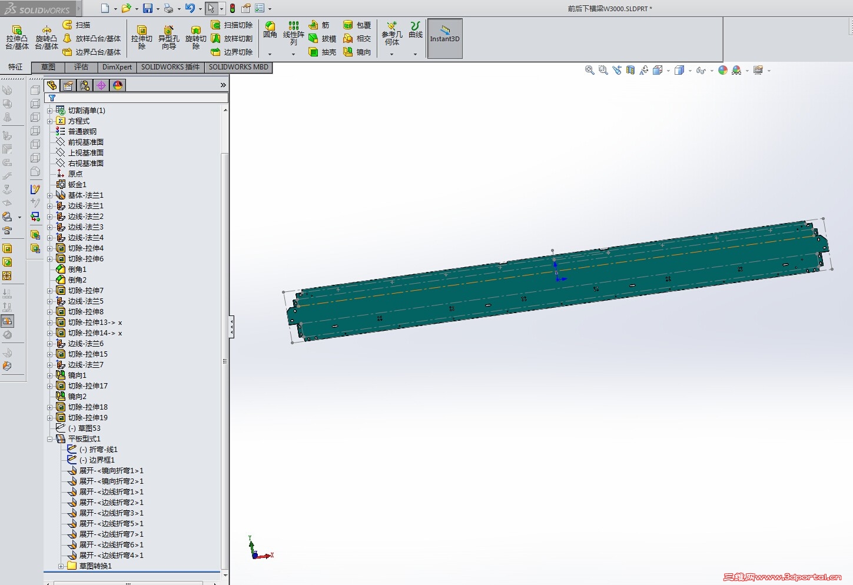Open the dropdown arrow next to the Save icon
This screenshot has width=853, height=585.
click(158, 9)
